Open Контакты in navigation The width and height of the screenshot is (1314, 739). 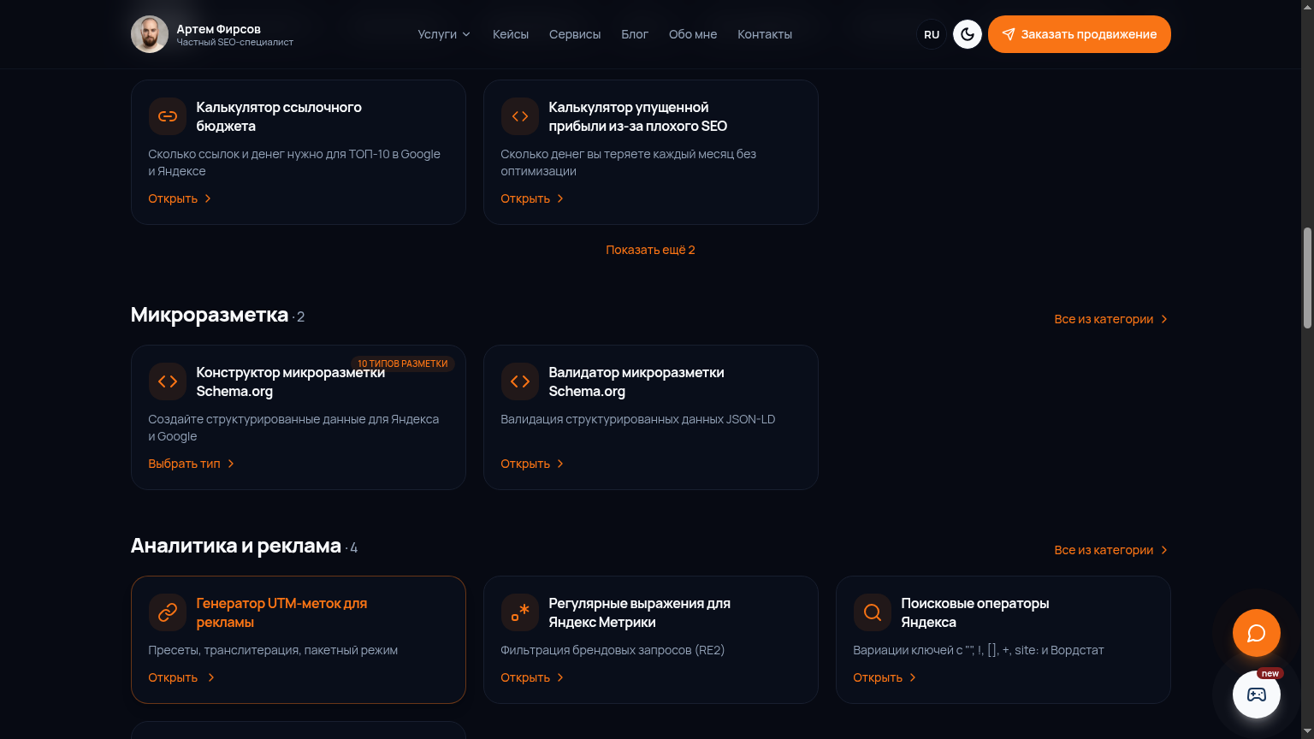click(765, 34)
